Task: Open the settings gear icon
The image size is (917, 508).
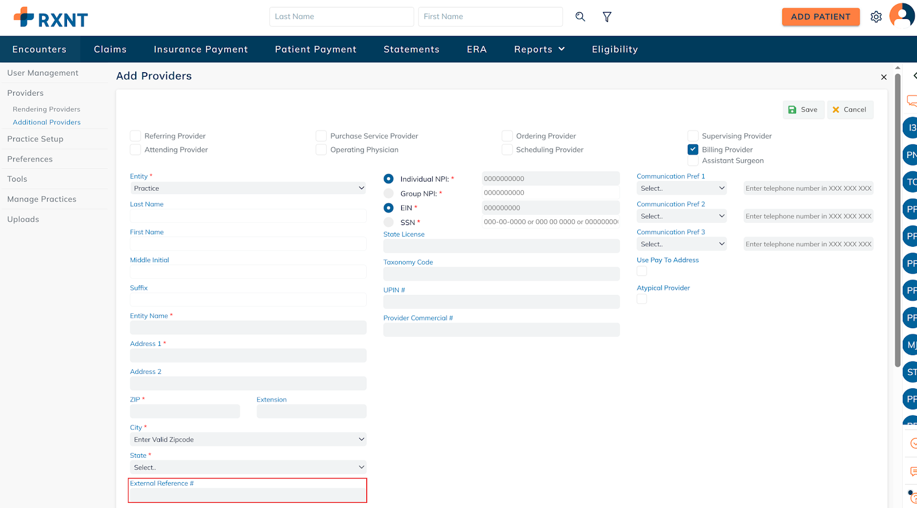Action: click(x=876, y=17)
